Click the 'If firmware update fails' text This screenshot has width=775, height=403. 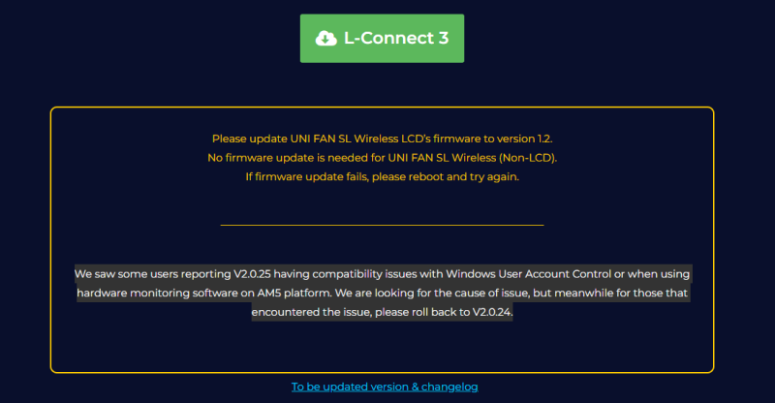coord(310,176)
